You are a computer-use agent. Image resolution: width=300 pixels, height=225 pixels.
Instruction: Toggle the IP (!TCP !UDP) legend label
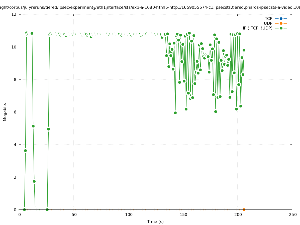pos(257,28)
